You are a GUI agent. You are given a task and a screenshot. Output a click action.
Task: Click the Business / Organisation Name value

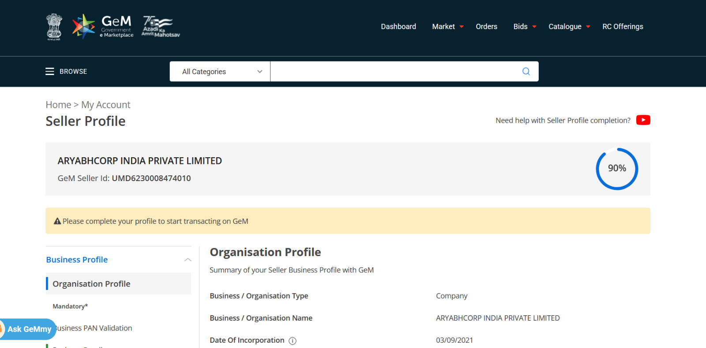click(x=498, y=318)
